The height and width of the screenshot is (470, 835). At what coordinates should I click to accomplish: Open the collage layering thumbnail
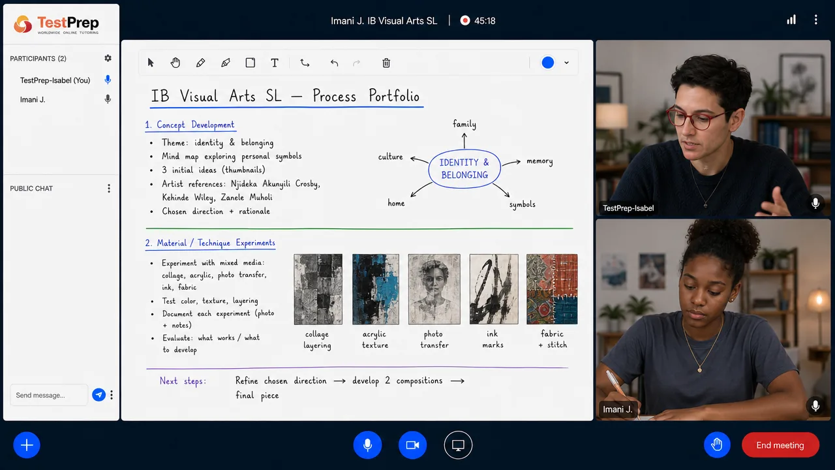(318, 289)
